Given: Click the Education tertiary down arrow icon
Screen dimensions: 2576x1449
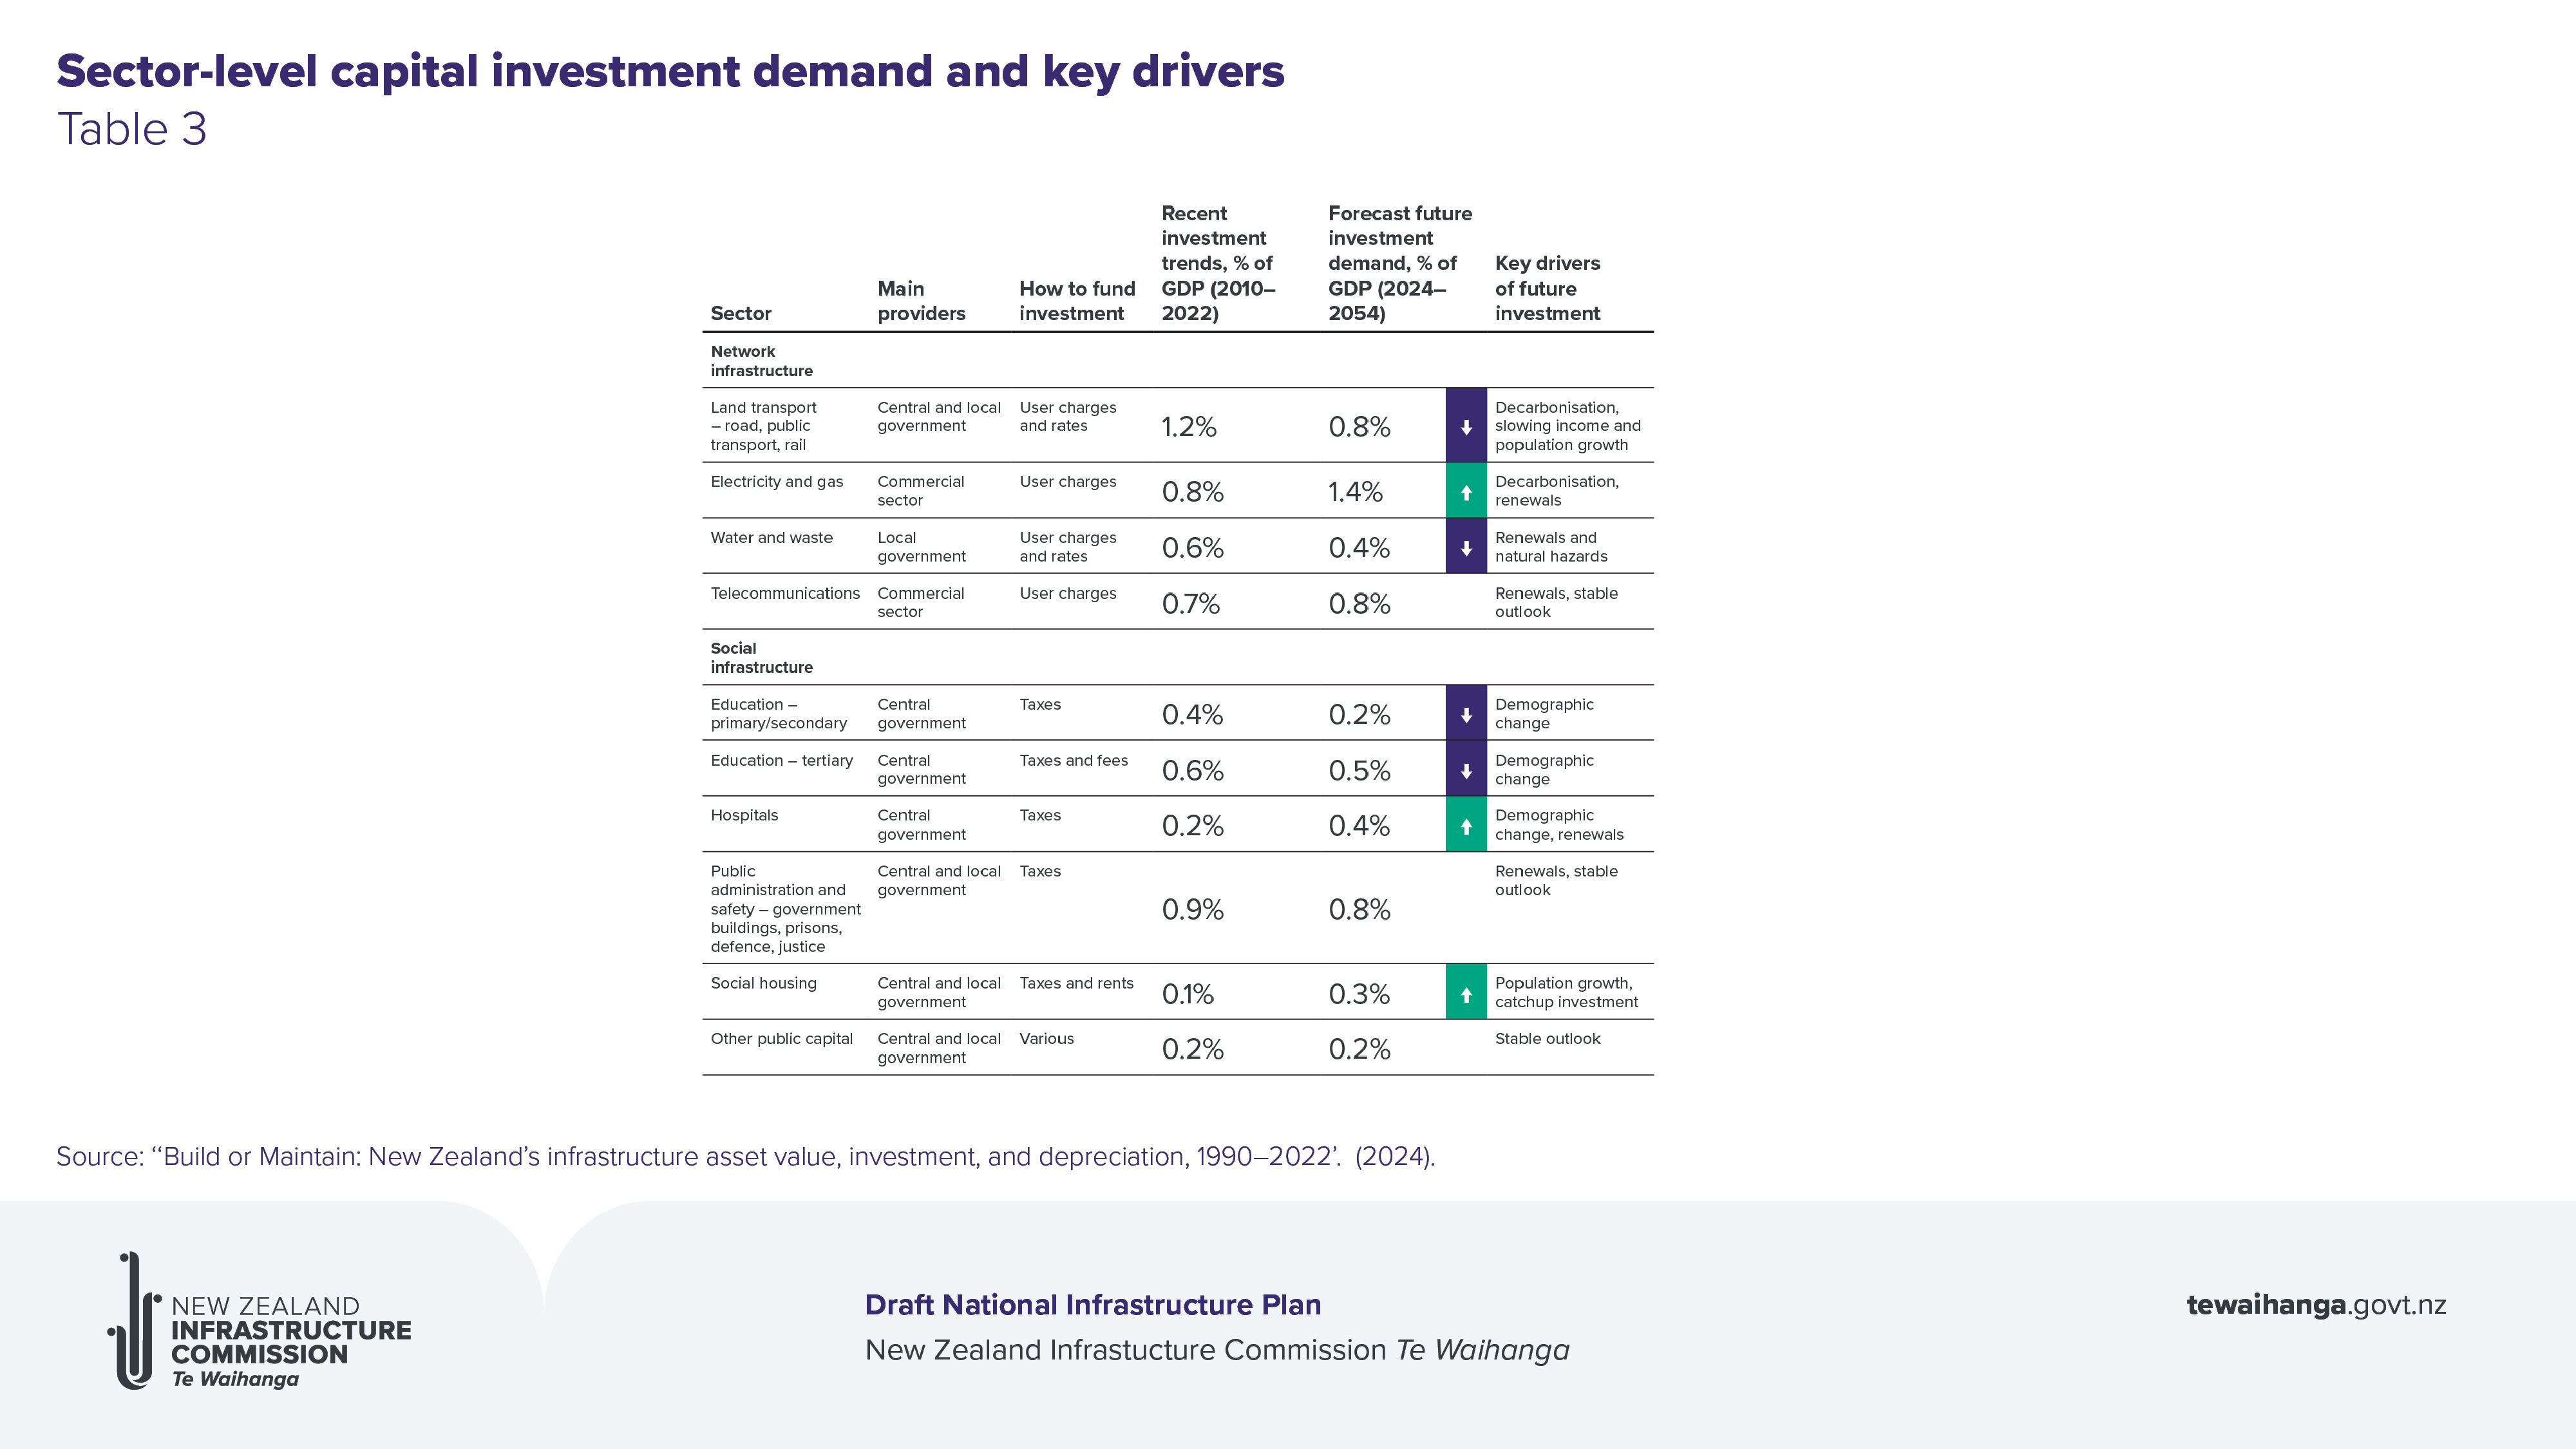Looking at the screenshot, I should tap(1465, 770).
